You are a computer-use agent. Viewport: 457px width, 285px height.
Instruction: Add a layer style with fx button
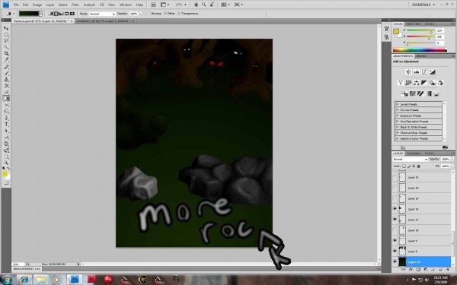(411, 270)
